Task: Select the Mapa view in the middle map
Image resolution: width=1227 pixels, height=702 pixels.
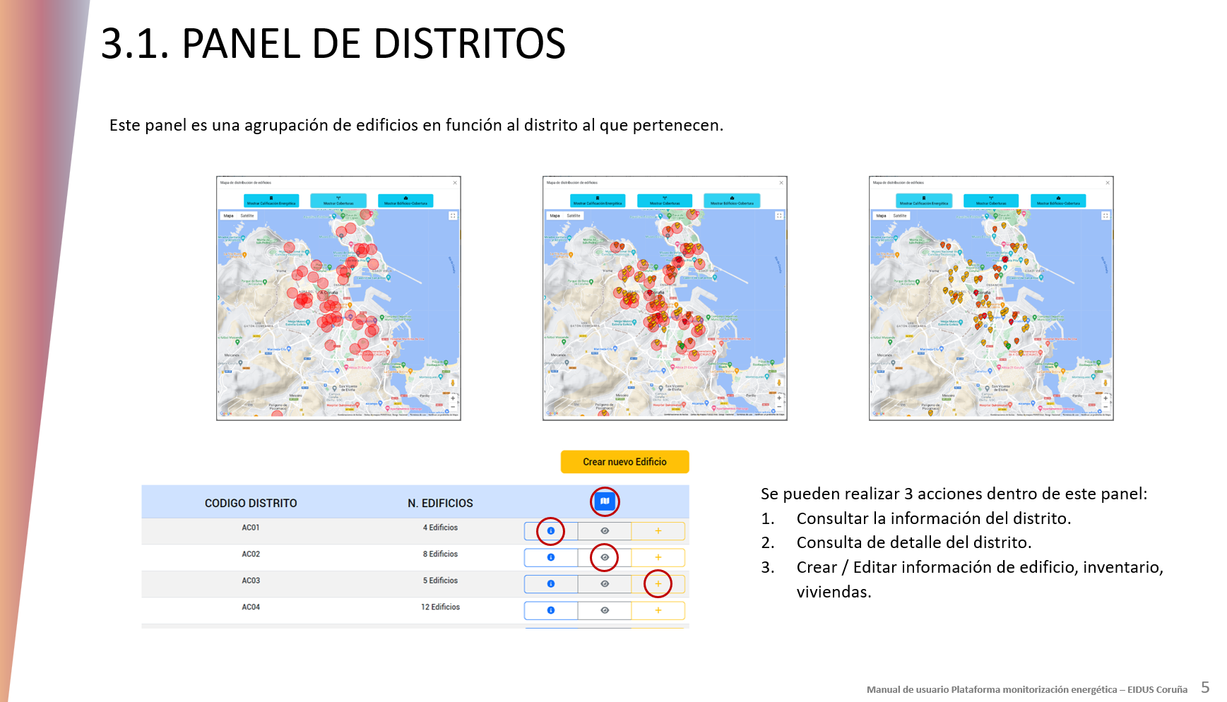Action: tap(555, 216)
